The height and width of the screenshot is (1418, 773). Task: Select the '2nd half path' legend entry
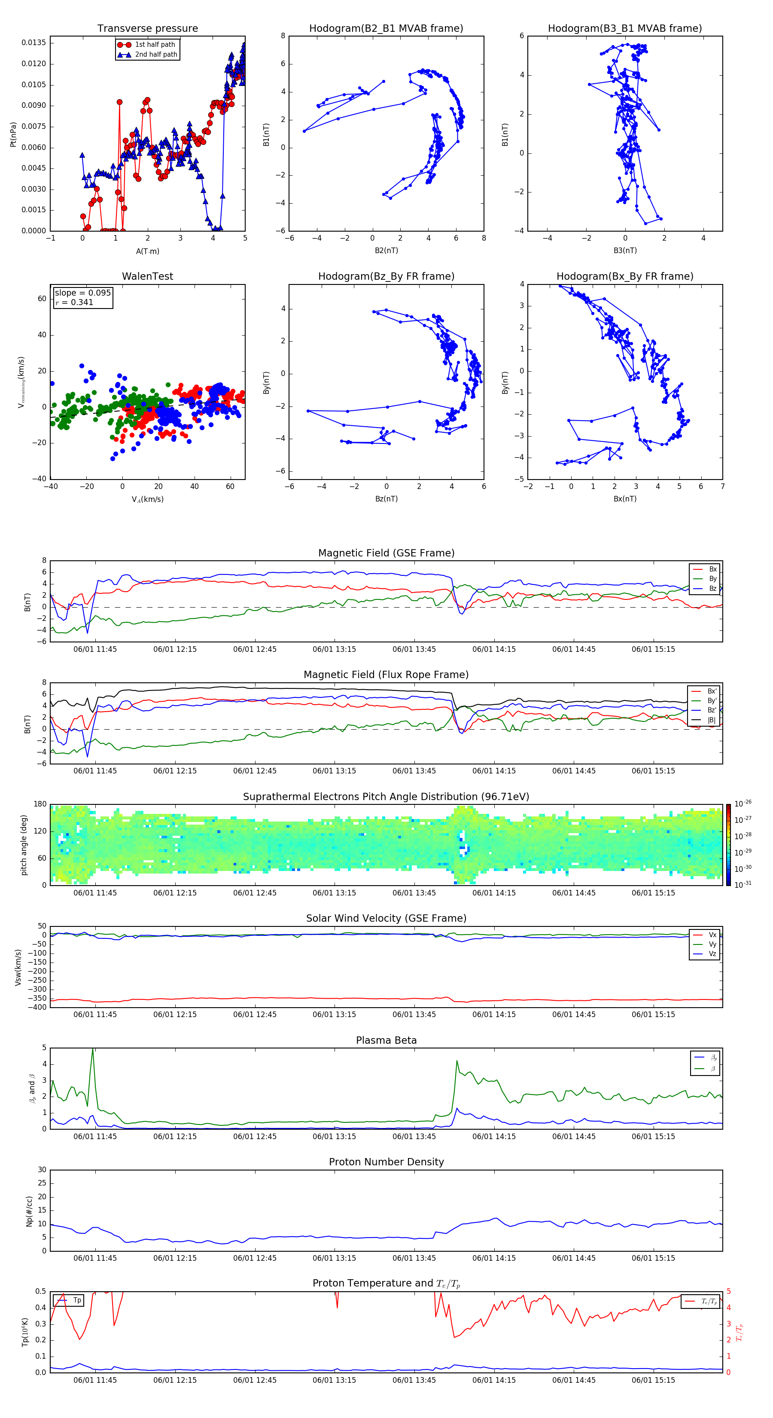coord(147,55)
